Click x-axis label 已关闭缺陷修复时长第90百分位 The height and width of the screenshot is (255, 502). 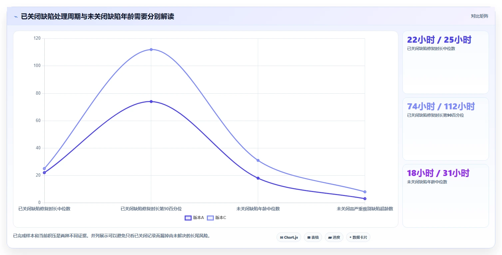pos(151,209)
